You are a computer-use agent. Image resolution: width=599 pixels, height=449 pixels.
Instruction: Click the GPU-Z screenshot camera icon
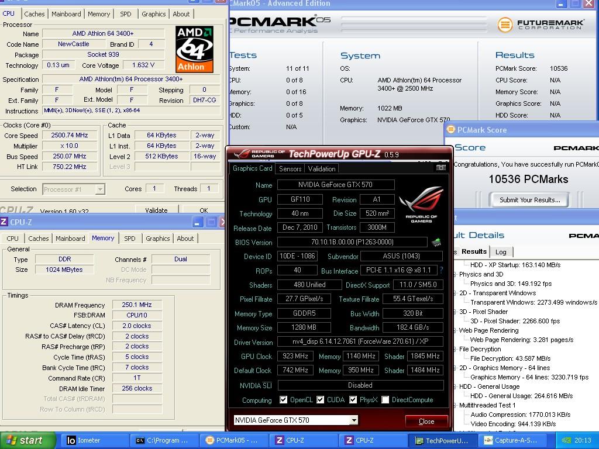[x=441, y=168]
